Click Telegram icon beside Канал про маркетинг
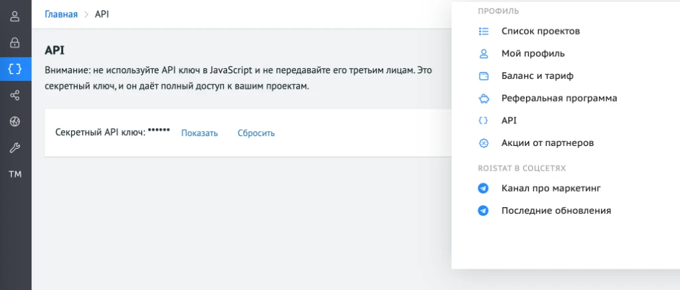Image resolution: width=680 pixels, height=290 pixels. (x=483, y=188)
